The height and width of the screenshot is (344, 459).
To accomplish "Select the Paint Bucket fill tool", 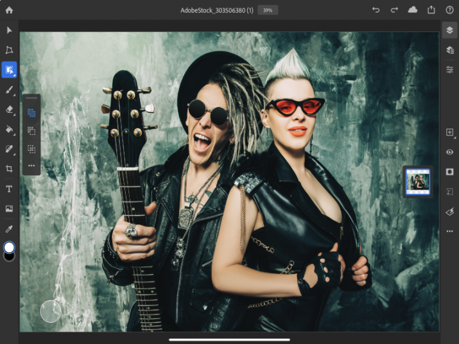I will (9, 129).
